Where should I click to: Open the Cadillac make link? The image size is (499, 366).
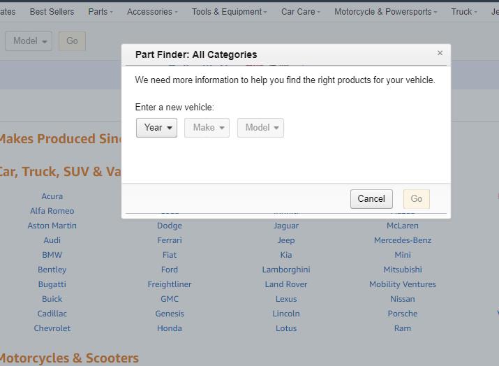[52, 314]
